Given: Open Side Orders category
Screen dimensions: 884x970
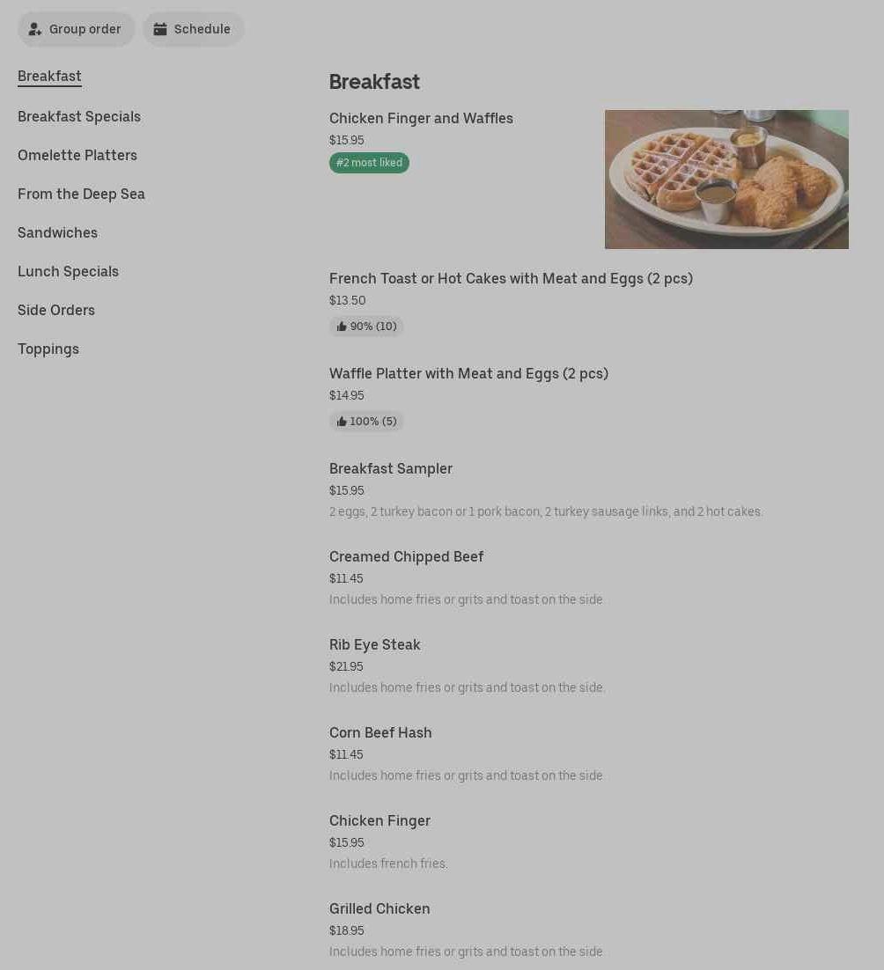Looking at the screenshot, I should (56, 310).
